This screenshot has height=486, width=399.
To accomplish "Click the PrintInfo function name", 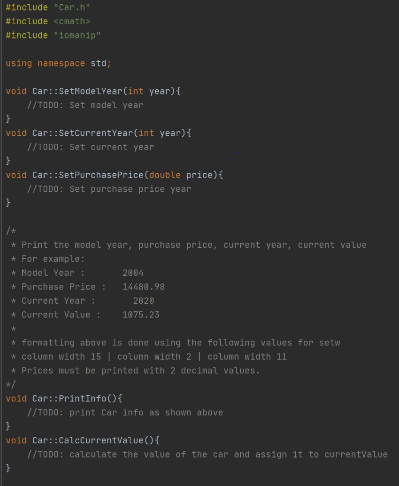I will click(x=82, y=398).
